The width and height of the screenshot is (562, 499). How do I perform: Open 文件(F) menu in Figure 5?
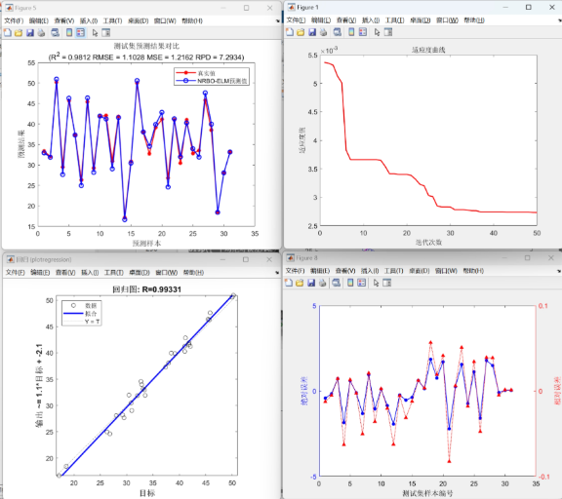(14, 20)
